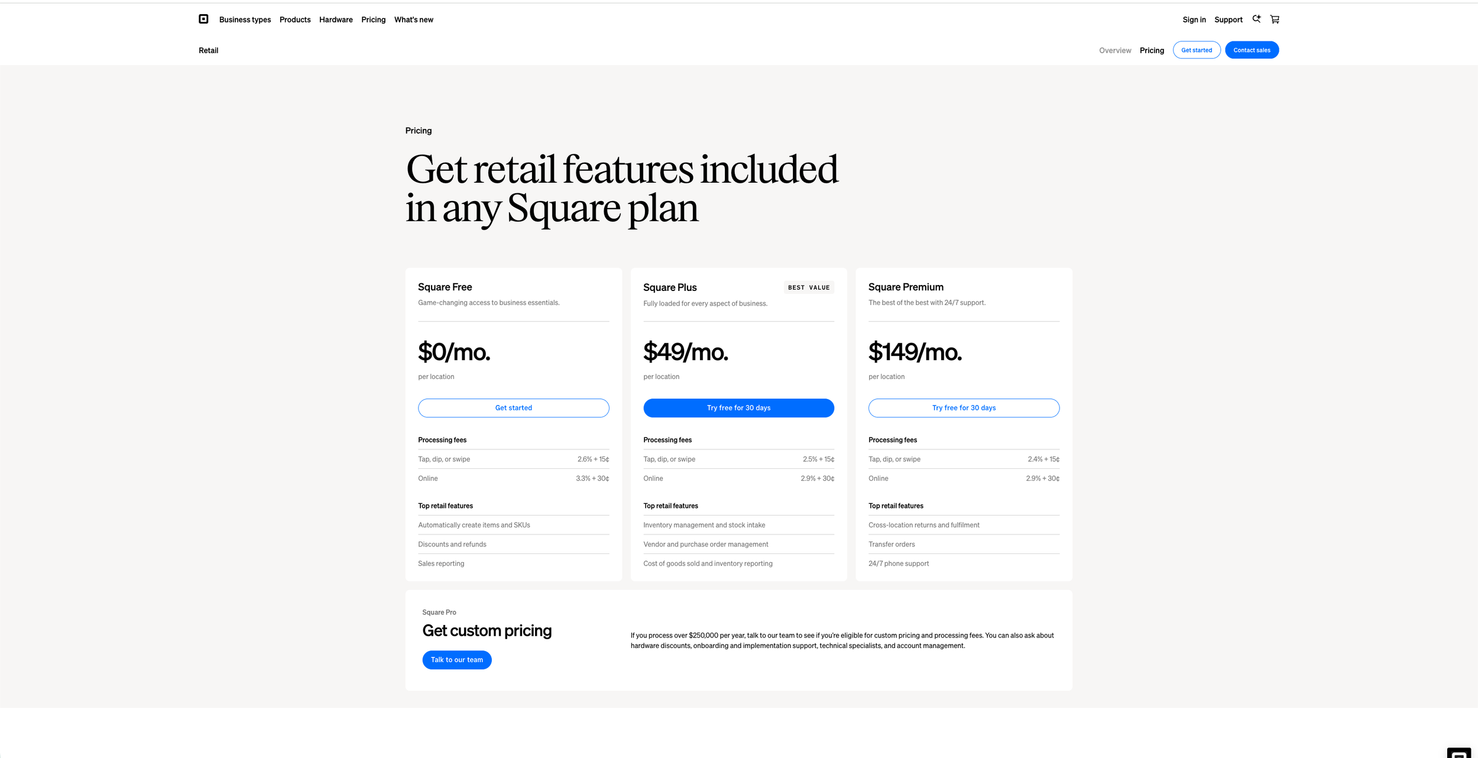This screenshot has width=1478, height=758.
Task: Open Pricing in top navigation
Action: pos(373,20)
